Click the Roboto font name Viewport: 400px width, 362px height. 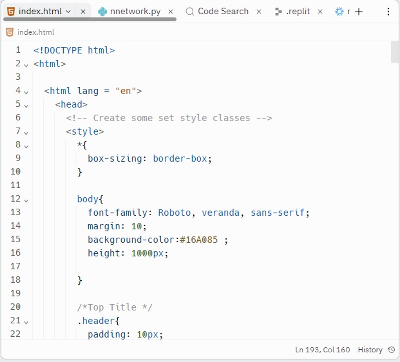(174, 213)
